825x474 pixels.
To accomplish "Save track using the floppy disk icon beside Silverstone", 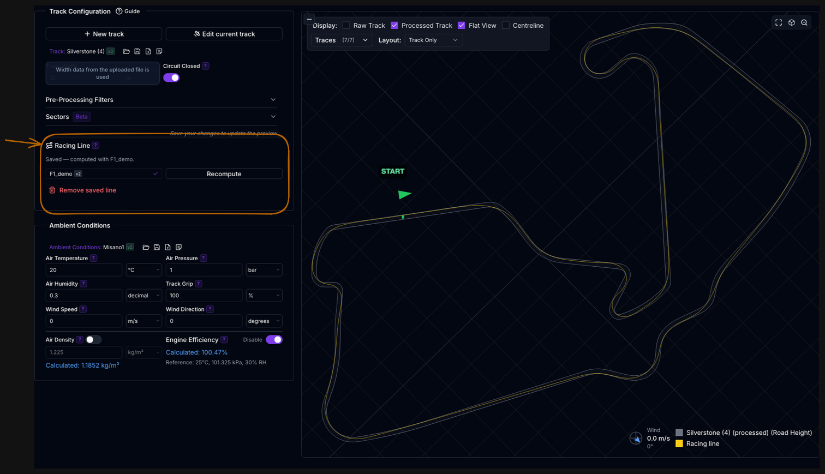I will coord(137,51).
